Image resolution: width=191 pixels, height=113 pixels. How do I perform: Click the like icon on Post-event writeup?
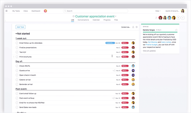[114, 98]
